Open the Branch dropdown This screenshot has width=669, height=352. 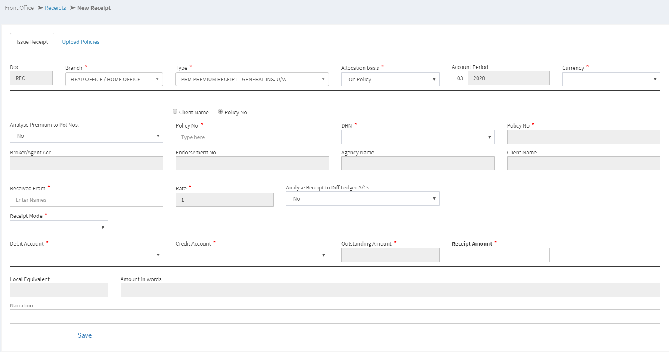tap(114, 79)
